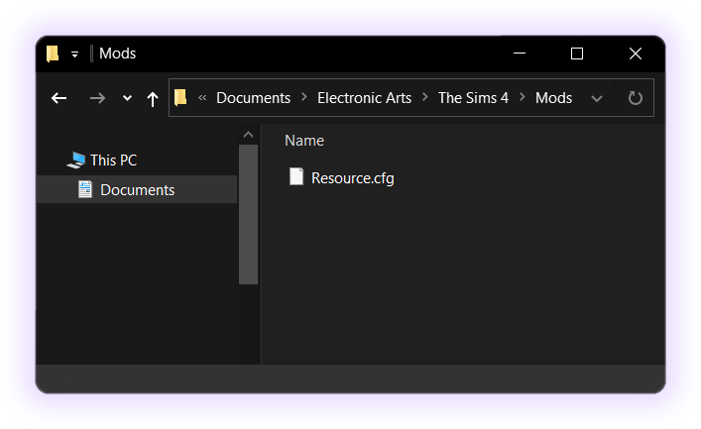
Task: Show hidden breadcrumb path chevrons
Action: (202, 97)
